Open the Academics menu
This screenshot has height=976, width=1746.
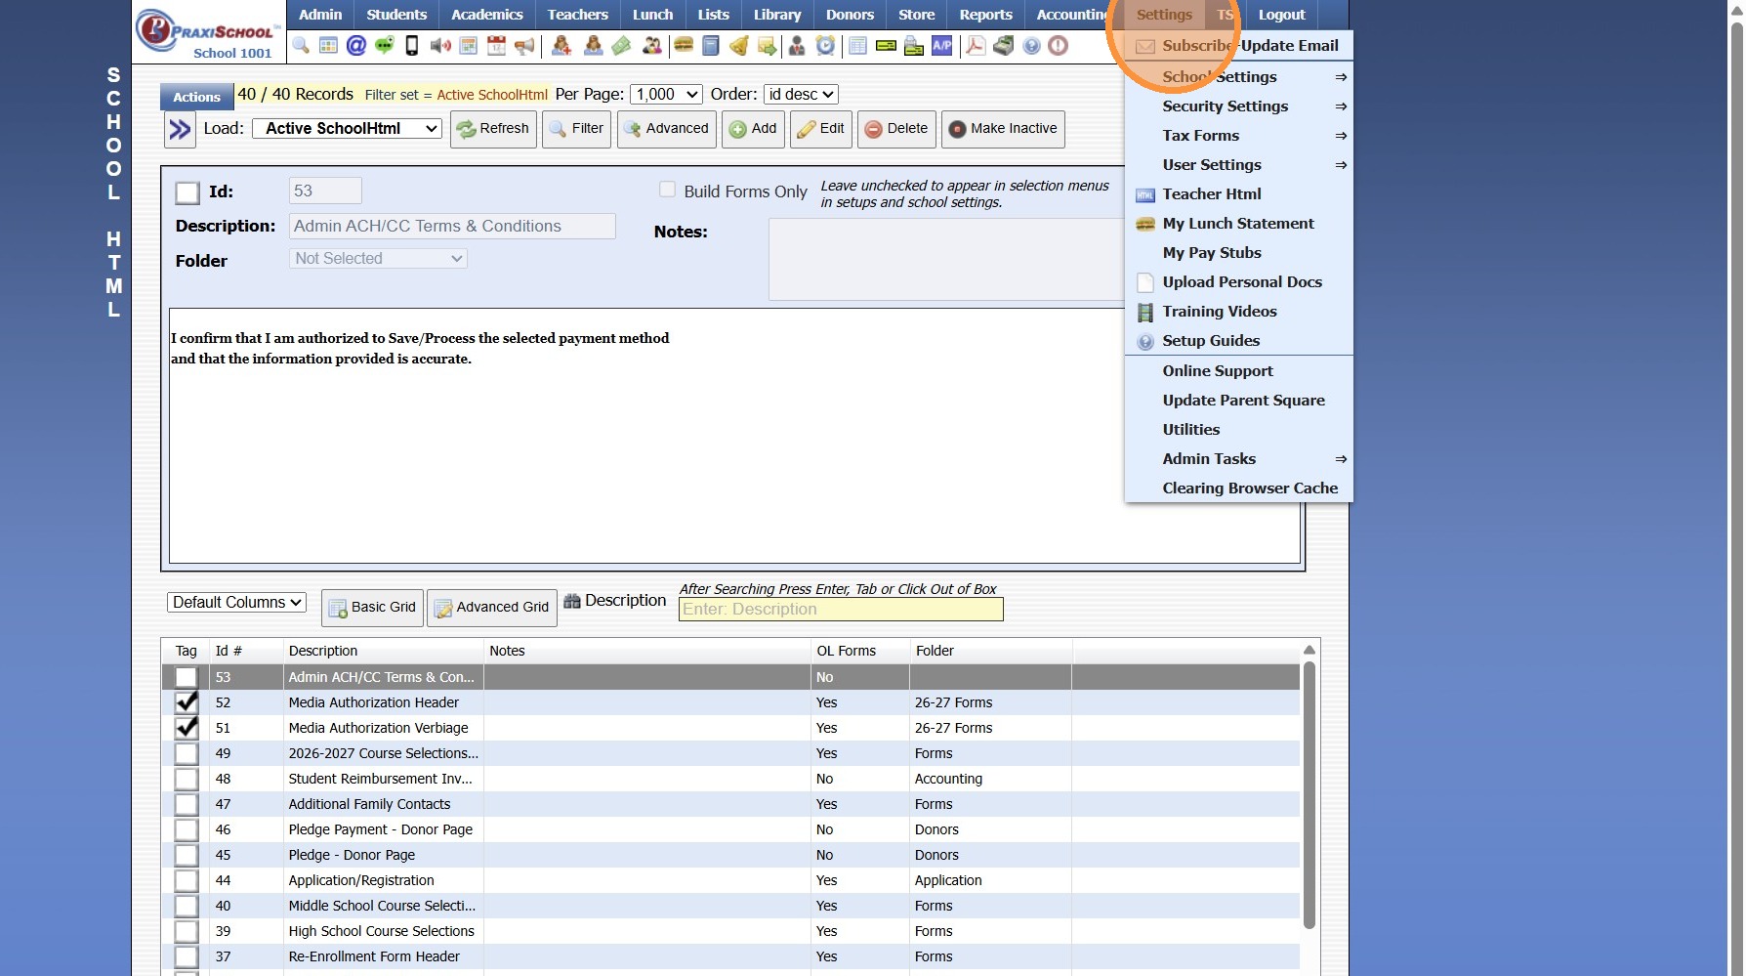click(486, 15)
